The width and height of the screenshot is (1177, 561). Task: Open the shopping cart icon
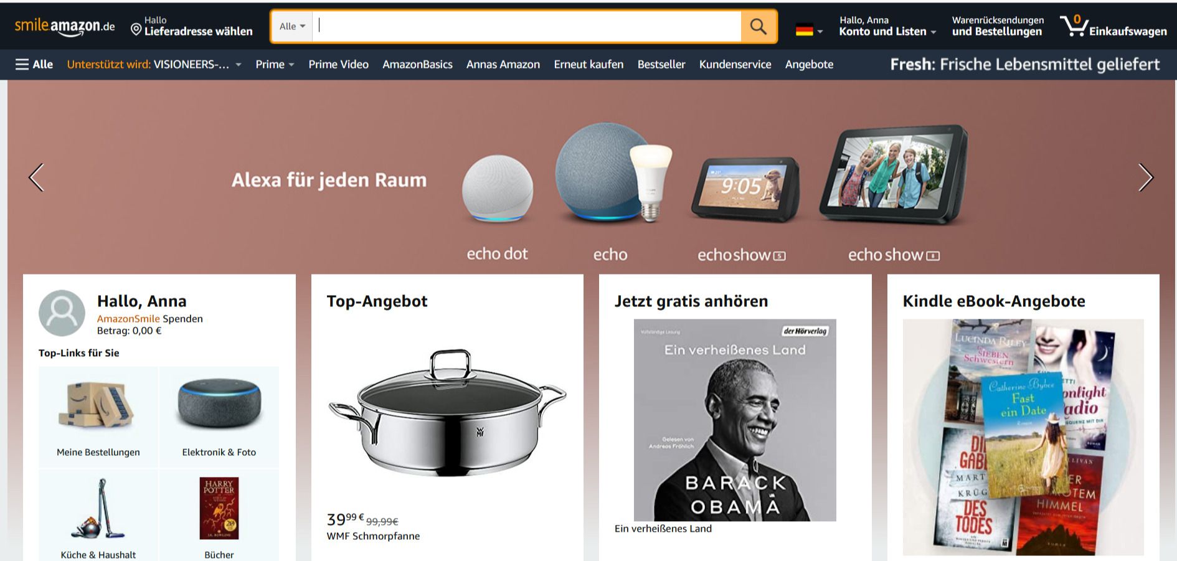[1074, 26]
